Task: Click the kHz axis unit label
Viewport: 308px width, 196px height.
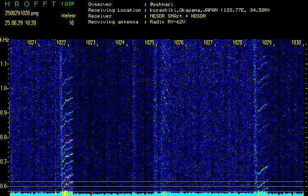Action: pos(4,40)
